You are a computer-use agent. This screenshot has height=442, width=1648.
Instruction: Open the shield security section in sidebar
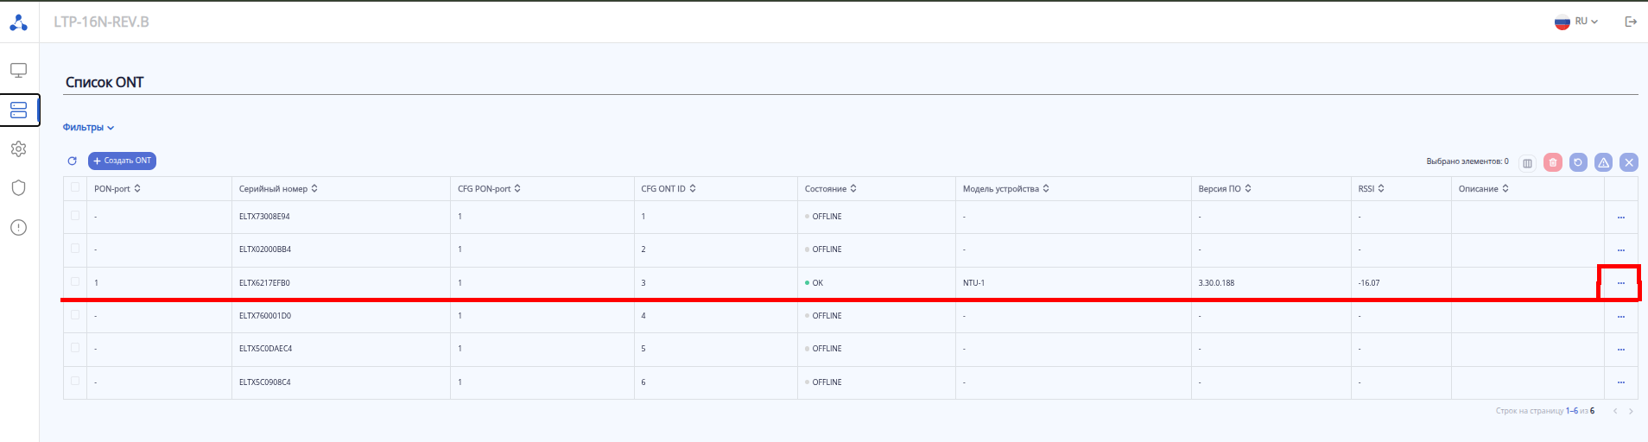pyautogui.click(x=18, y=188)
